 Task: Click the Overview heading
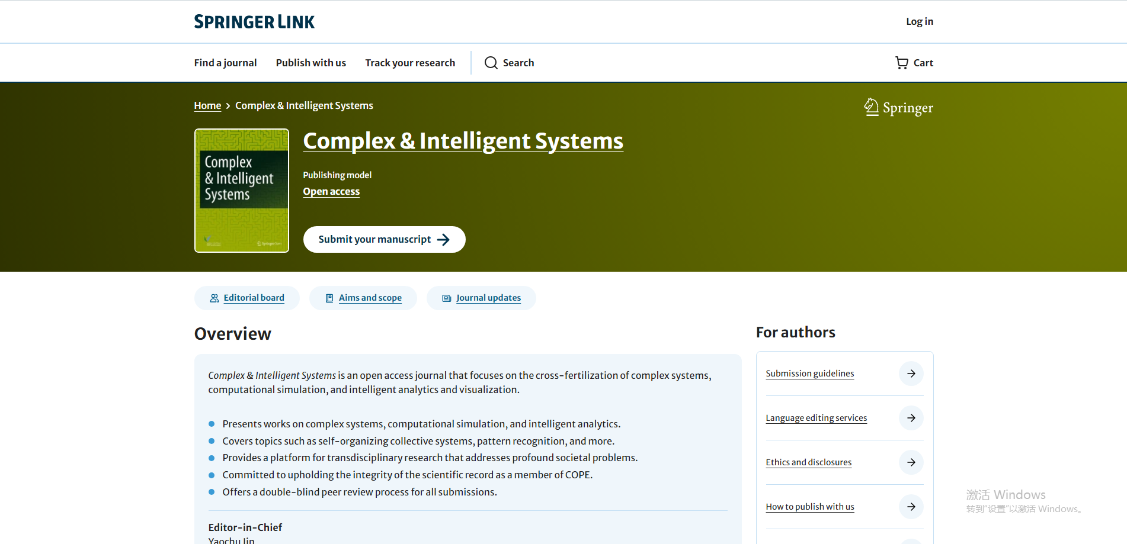(233, 334)
